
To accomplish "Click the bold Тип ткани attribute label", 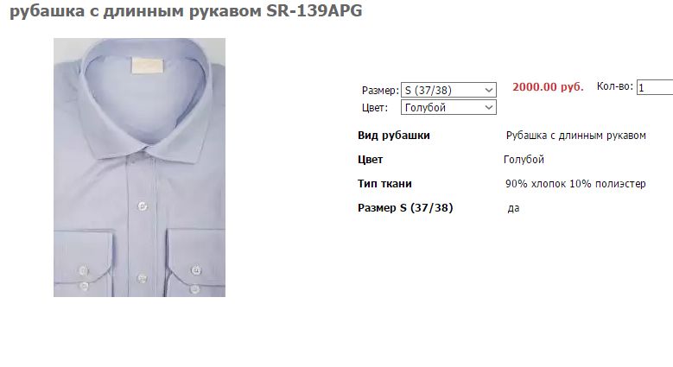I will 384,184.
